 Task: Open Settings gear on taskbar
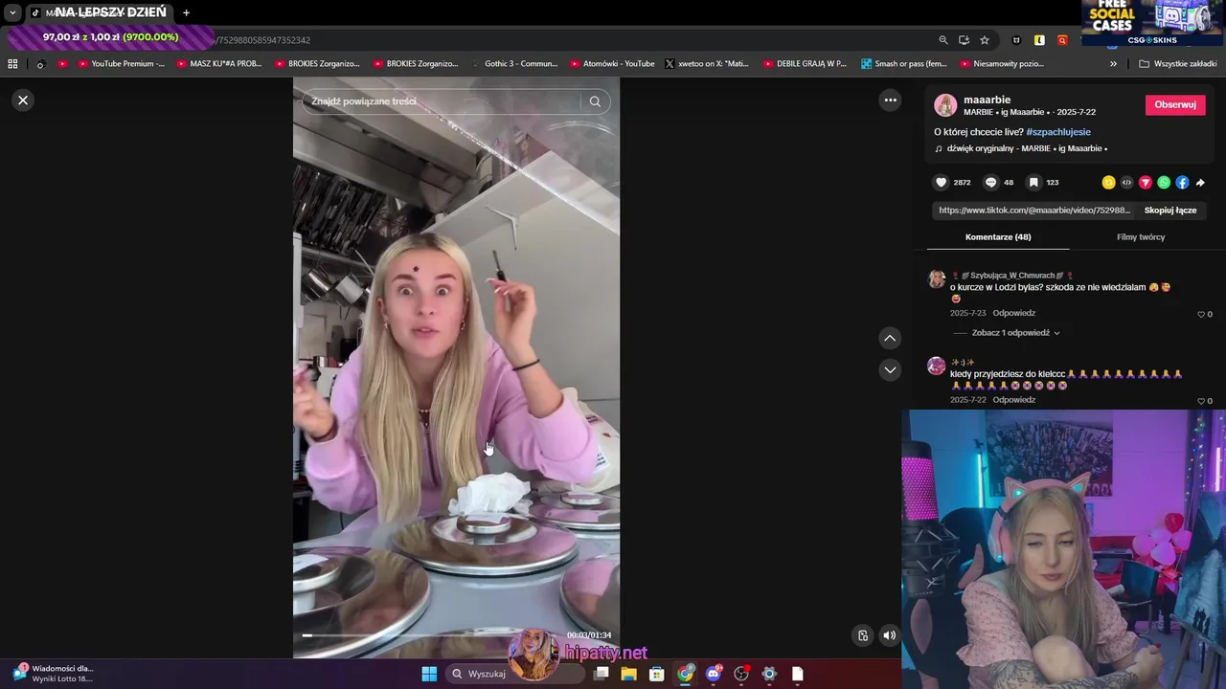[769, 674]
